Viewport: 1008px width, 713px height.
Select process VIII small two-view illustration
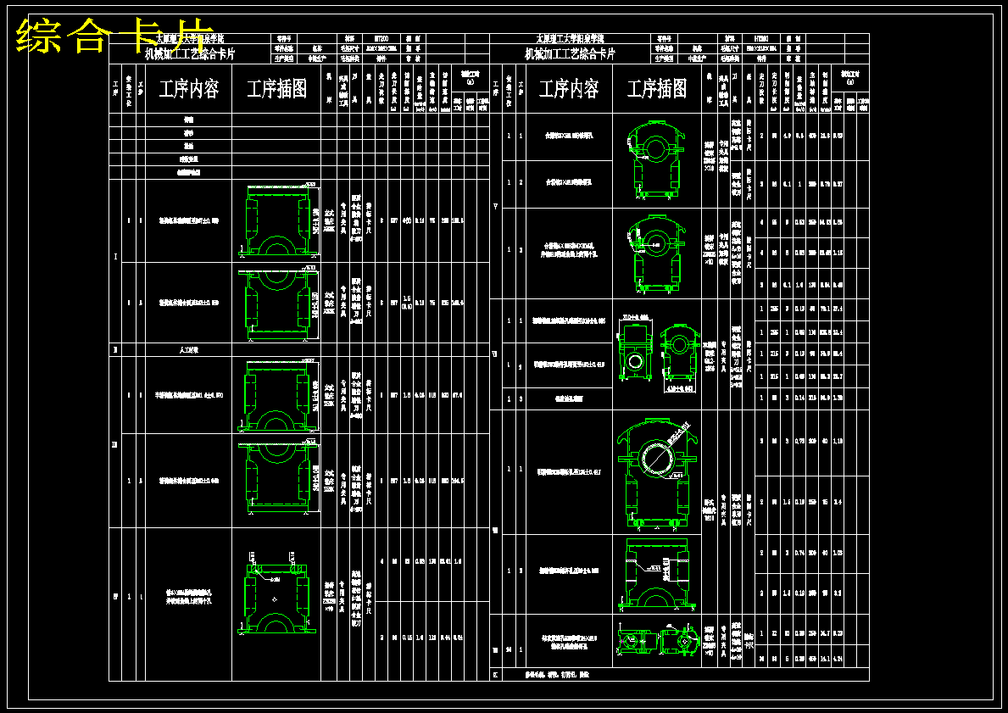(658, 640)
